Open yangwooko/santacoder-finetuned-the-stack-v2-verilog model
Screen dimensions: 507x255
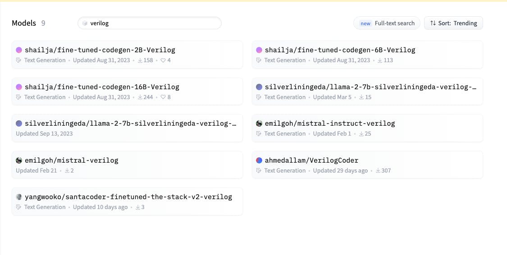click(x=128, y=197)
